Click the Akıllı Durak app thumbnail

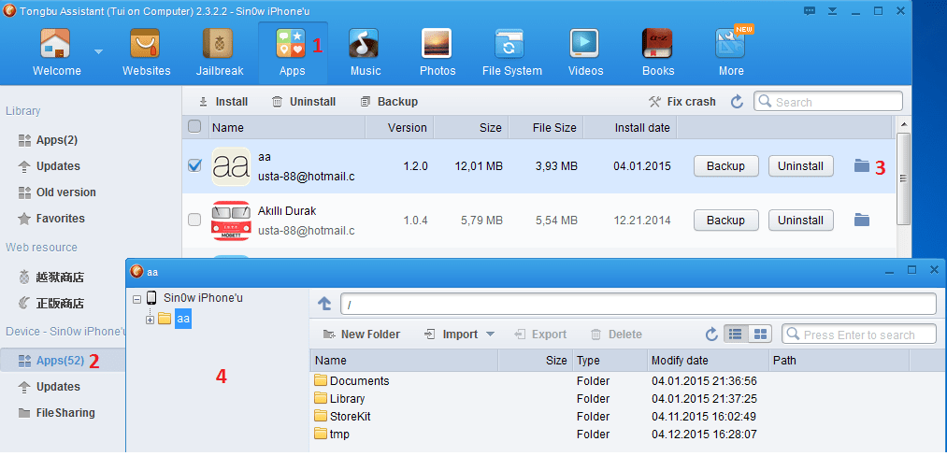tap(231, 221)
